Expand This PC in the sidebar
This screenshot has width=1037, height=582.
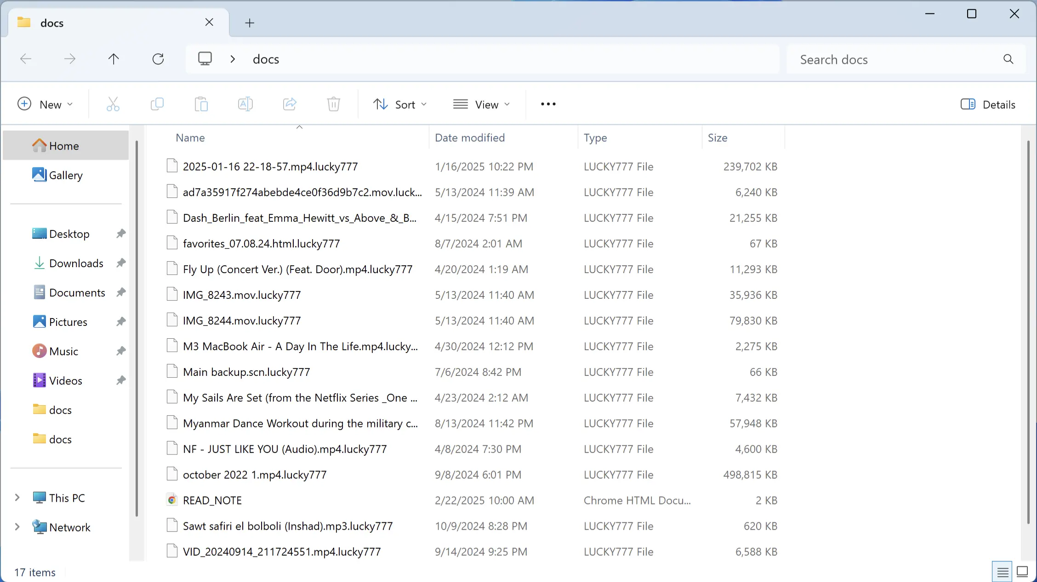[x=17, y=498]
